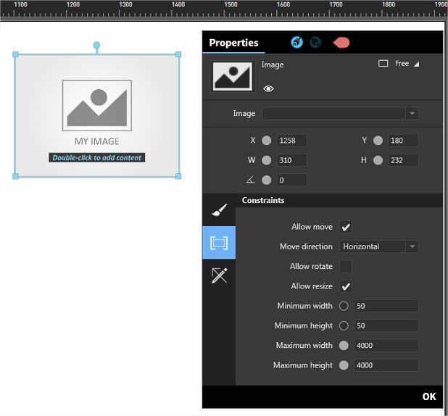This screenshot has height=416, width=448.
Task: Click the MY IMAGE caption text
Action: [x=97, y=141]
